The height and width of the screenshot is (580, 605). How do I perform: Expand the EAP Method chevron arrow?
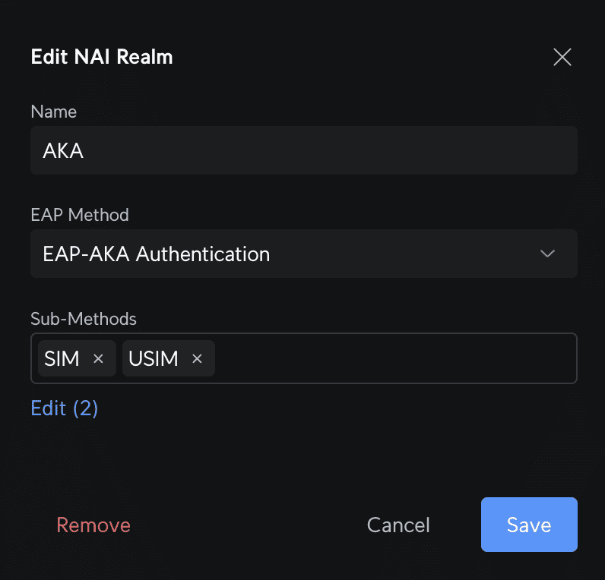[547, 254]
